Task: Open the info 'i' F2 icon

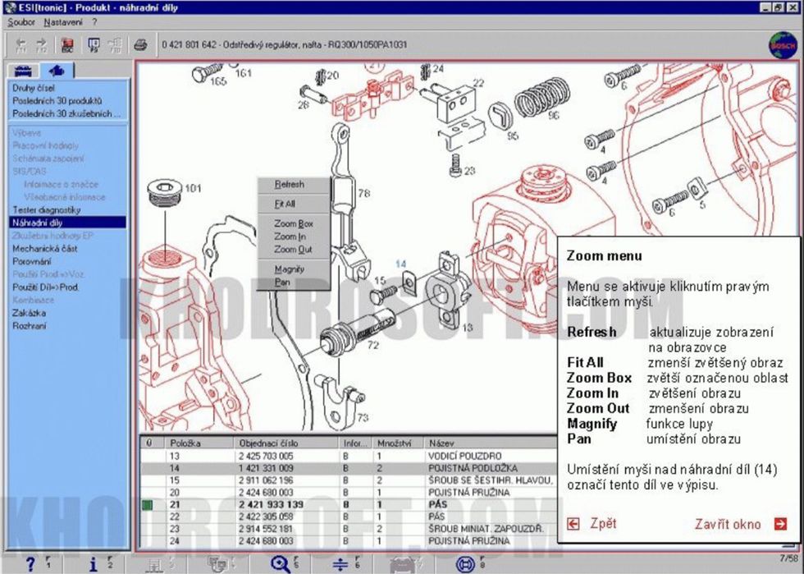Action: [94, 563]
